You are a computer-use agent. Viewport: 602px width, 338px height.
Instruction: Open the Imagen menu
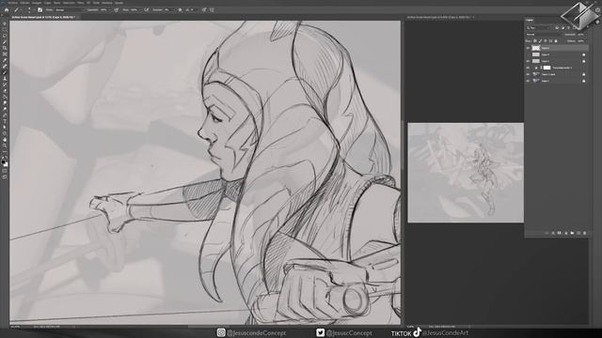point(37,3)
